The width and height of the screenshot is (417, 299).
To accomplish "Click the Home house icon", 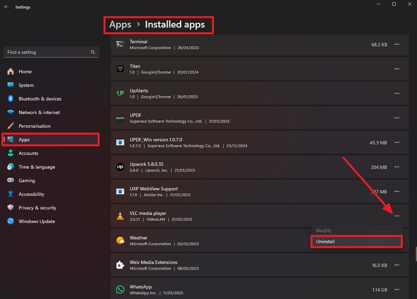I will pyautogui.click(x=11, y=71).
